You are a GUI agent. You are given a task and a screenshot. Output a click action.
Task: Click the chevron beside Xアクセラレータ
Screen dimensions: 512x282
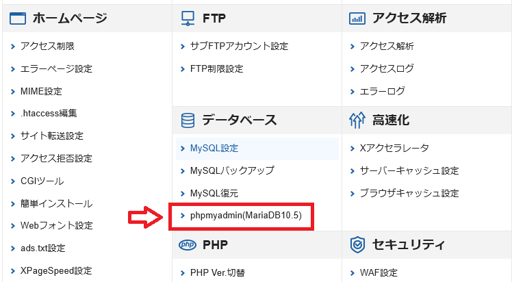352,149
